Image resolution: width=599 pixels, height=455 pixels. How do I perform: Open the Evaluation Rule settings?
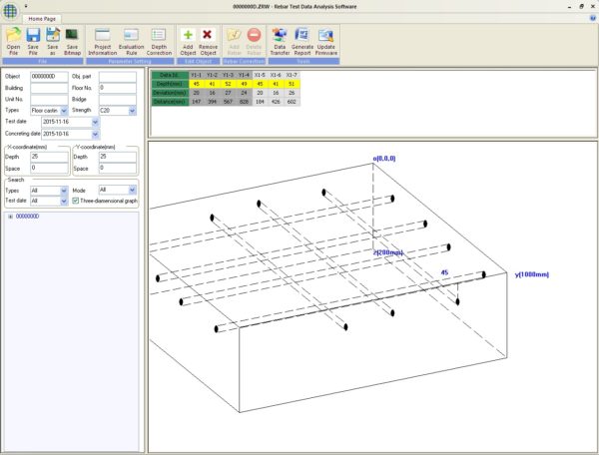131,41
